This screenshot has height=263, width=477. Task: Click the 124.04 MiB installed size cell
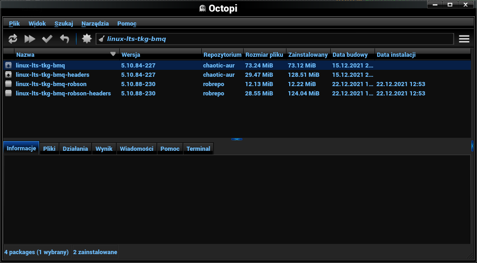tap(304, 94)
